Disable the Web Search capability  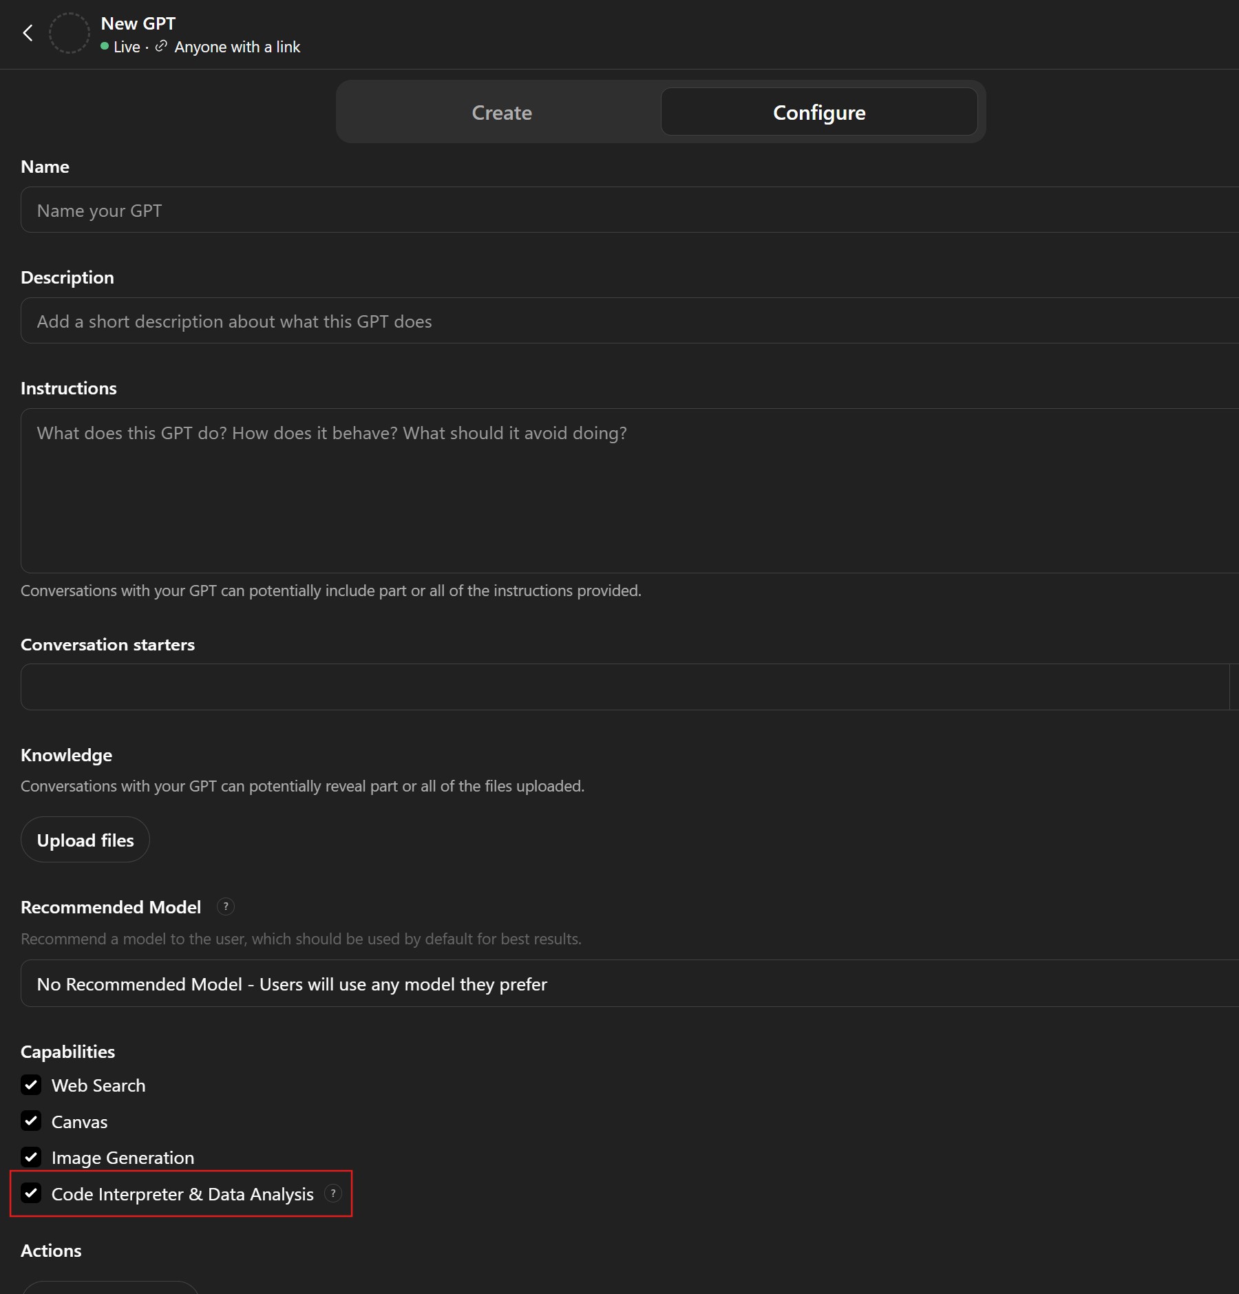point(31,1086)
